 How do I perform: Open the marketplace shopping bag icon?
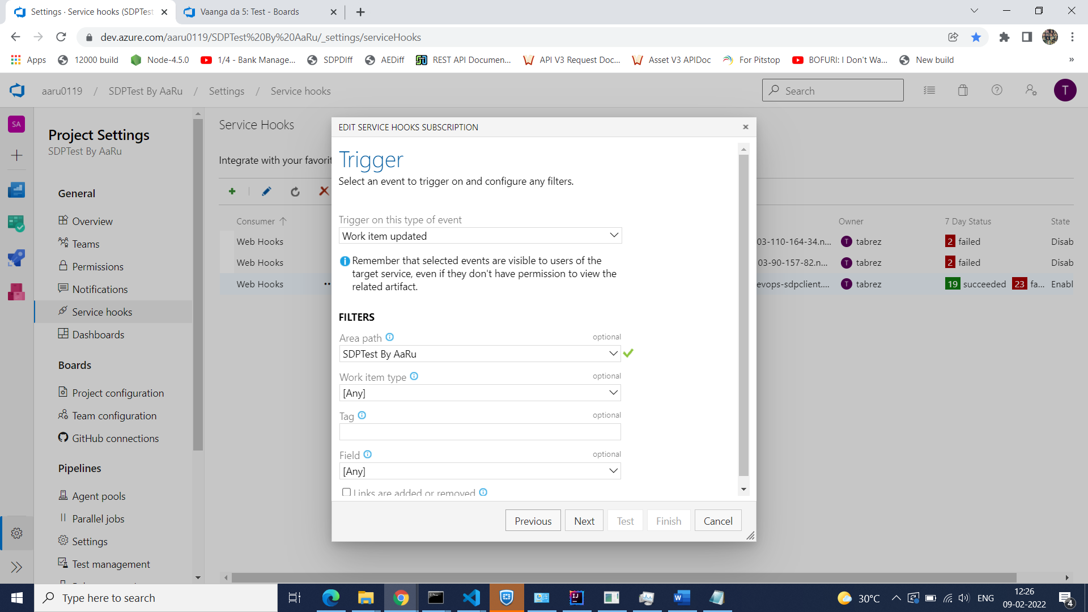coord(963,91)
